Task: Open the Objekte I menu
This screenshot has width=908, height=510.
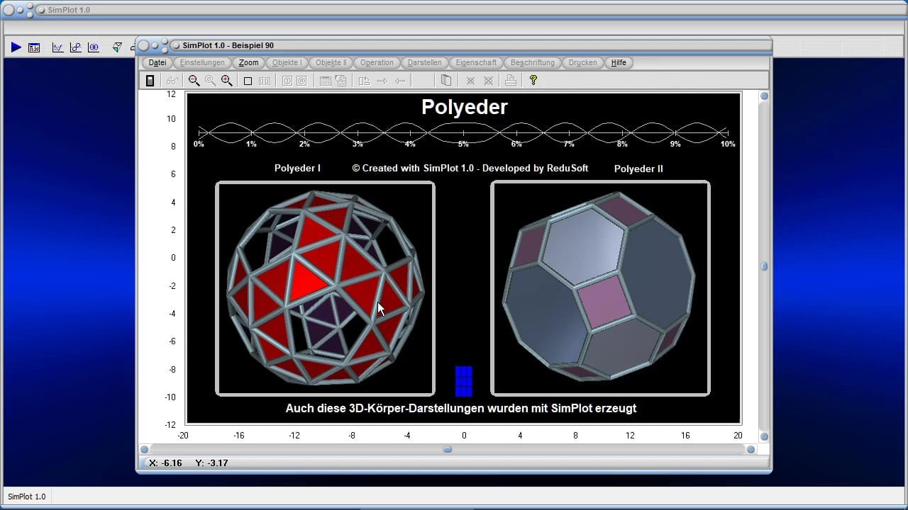Action: coord(287,62)
